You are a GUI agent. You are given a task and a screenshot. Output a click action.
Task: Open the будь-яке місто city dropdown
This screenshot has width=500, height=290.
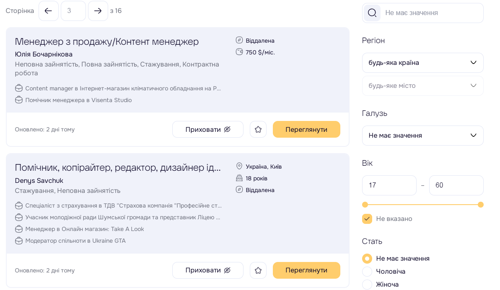(x=422, y=86)
